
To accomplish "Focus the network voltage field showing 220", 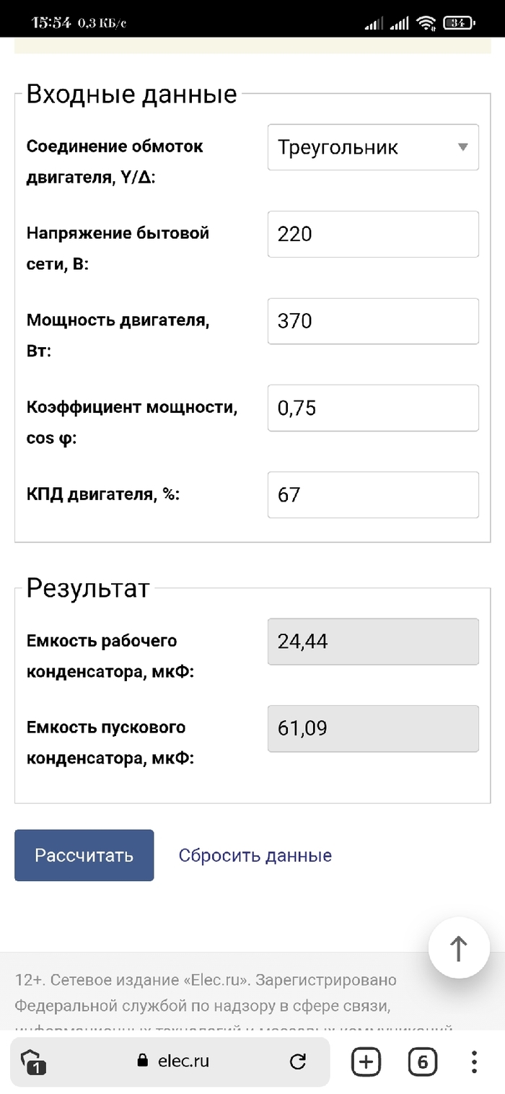I will tap(373, 234).
